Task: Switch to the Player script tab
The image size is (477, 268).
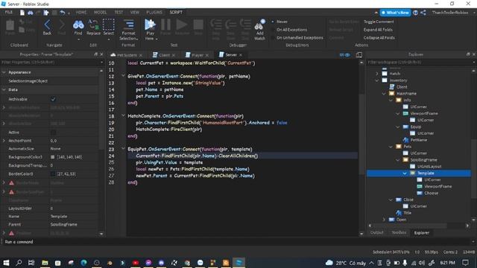Action: click(197, 55)
